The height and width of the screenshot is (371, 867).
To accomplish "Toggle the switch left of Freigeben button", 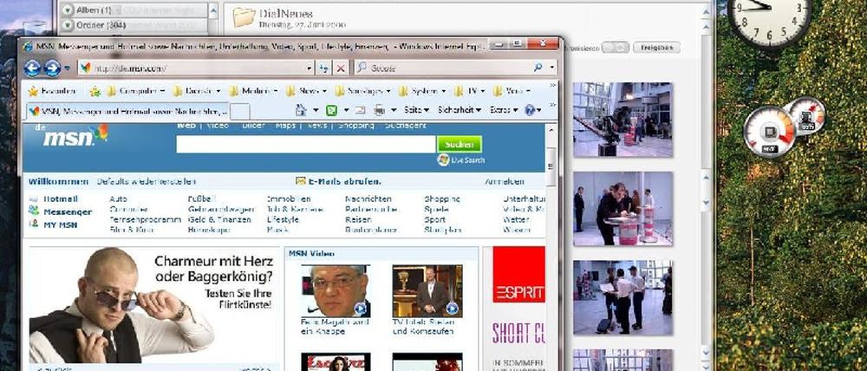I will pos(615,48).
